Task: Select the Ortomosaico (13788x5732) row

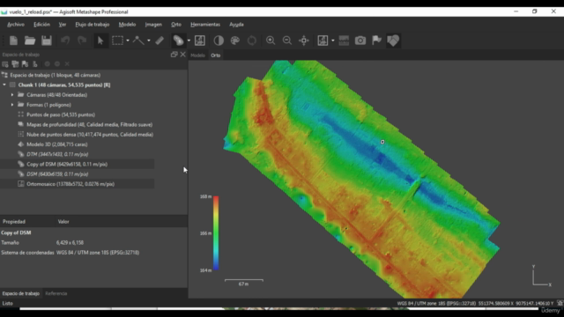Action: tap(77, 184)
